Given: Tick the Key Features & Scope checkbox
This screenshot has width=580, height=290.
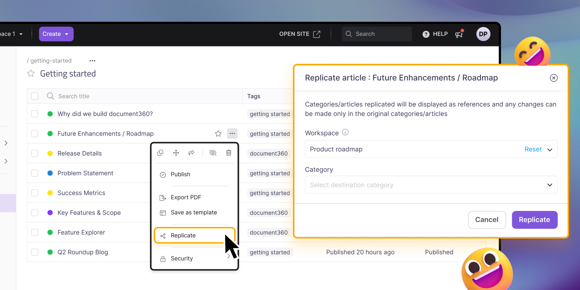Looking at the screenshot, I should tap(35, 213).
